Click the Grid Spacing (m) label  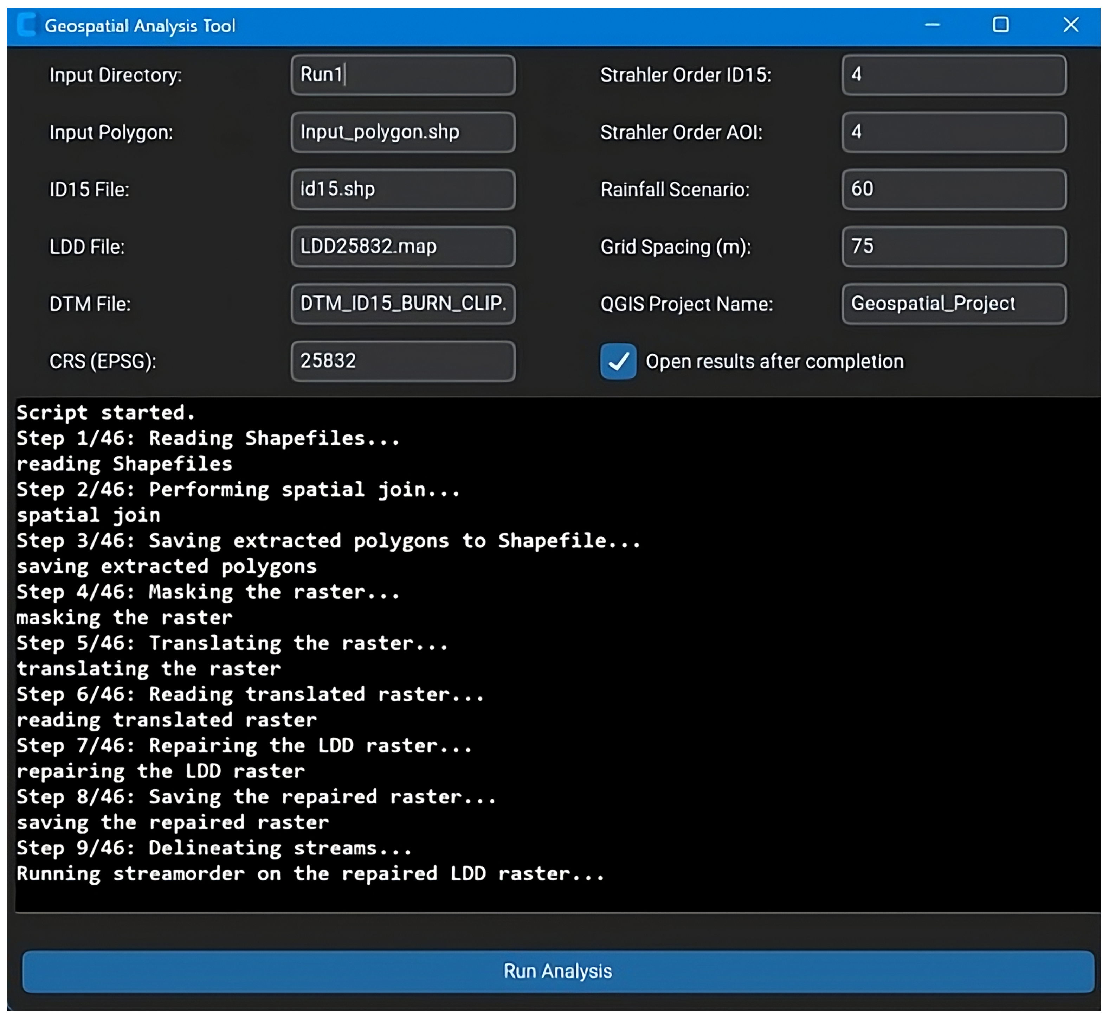click(676, 247)
